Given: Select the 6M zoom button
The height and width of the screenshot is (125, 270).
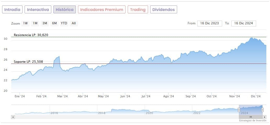Looking at the screenshot, I should click(x=54, y=23).
